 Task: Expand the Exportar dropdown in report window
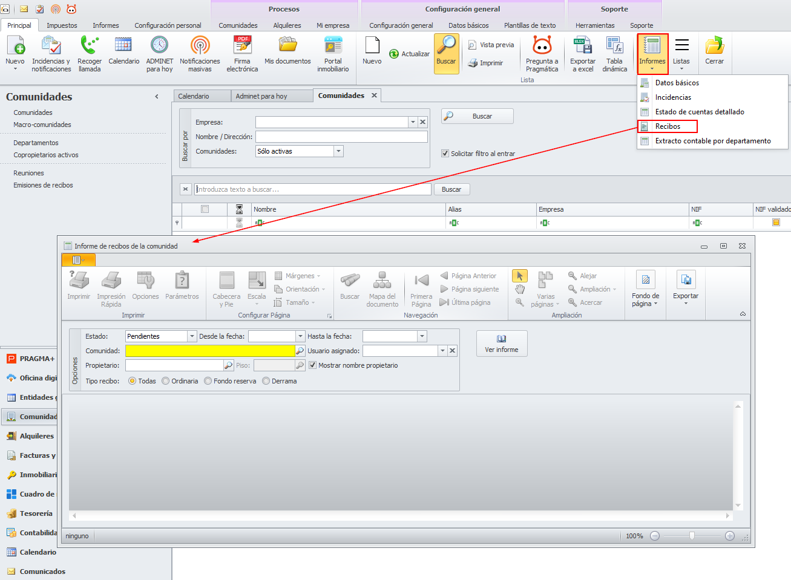tap(686, 288)
